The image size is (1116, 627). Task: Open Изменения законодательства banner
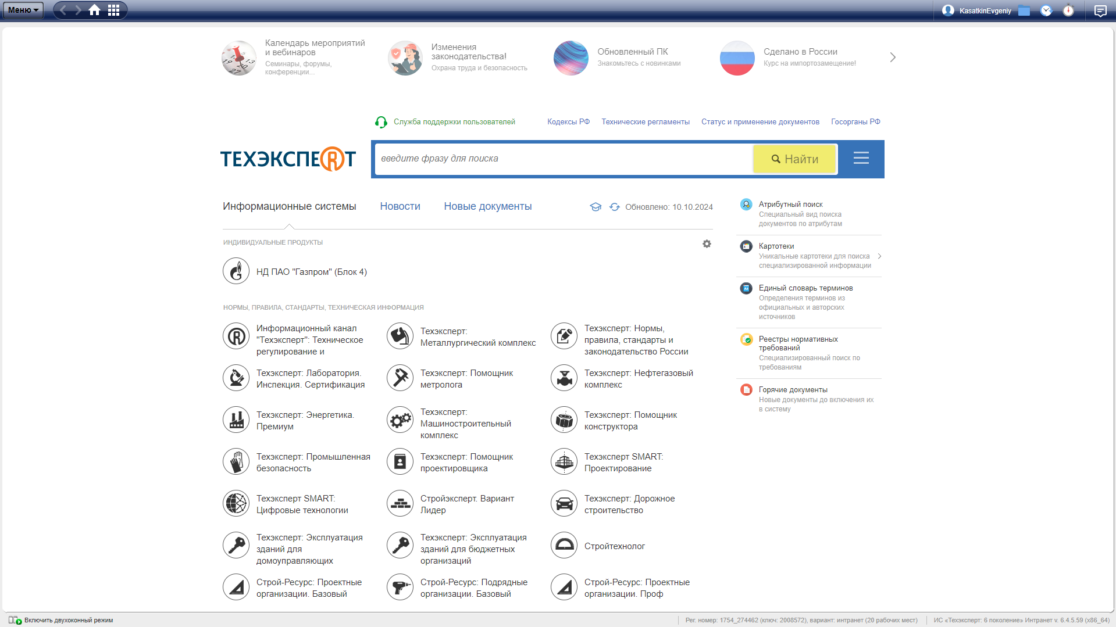click(458, 58)
